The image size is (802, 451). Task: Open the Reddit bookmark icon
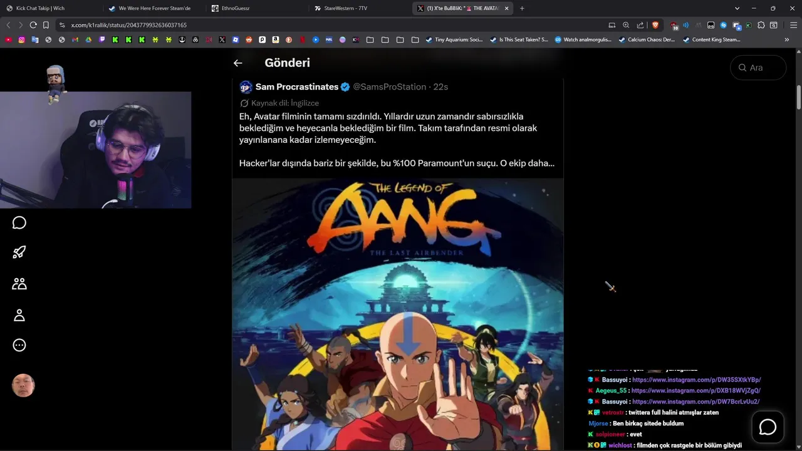(x=249, y=39)
